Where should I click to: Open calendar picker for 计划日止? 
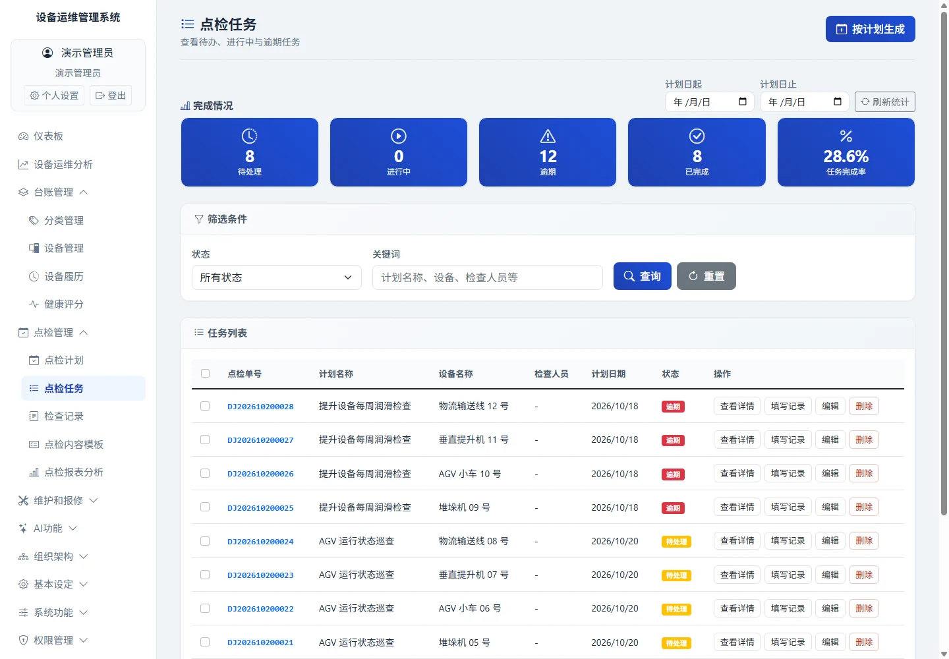pyautogui.click(x=838, y=101)
